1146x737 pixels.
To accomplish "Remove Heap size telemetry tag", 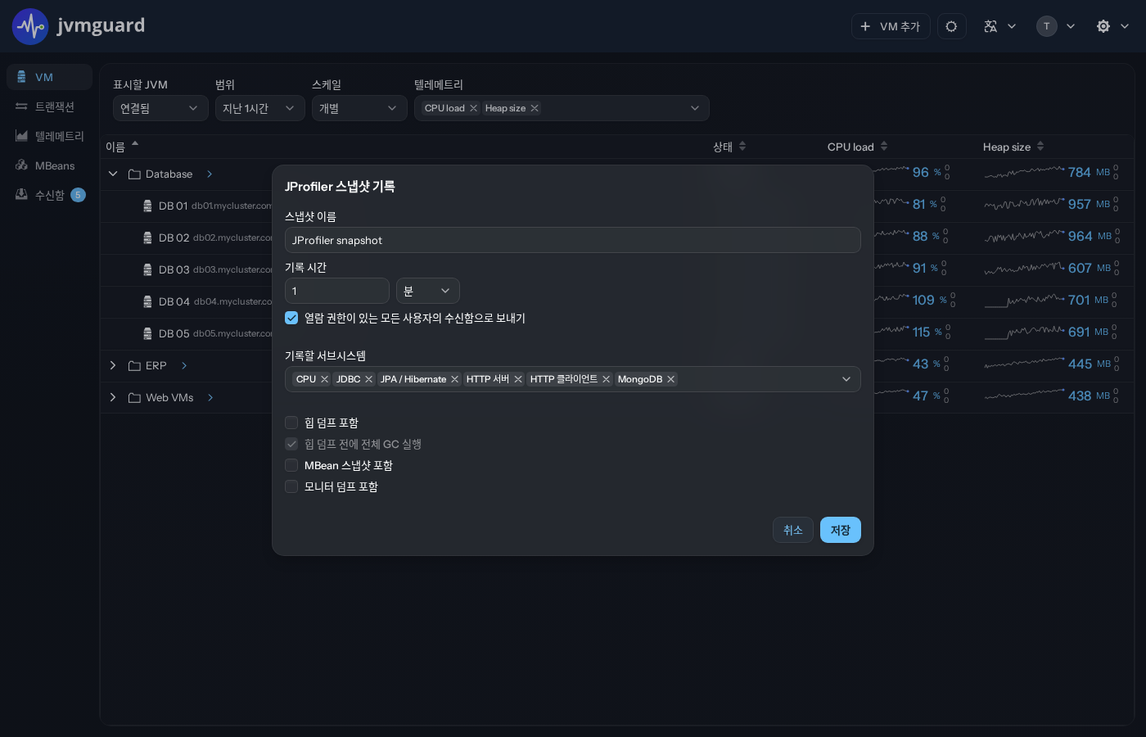I will [535, 108].
